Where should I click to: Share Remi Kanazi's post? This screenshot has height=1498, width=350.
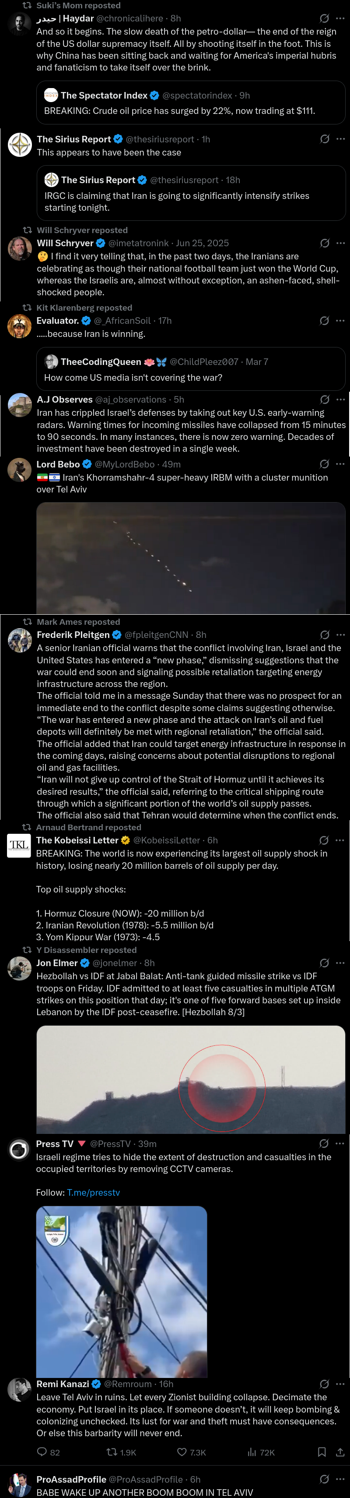[340, 1452]
